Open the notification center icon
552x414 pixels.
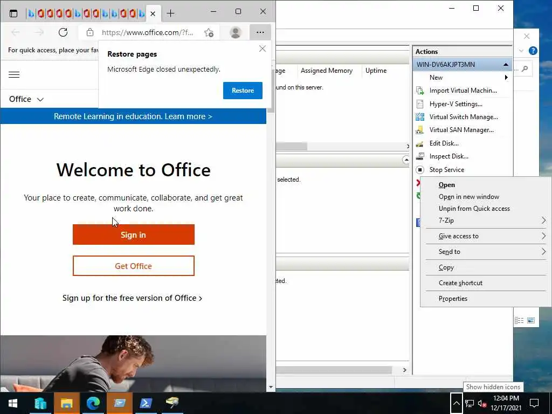[534, 403]
